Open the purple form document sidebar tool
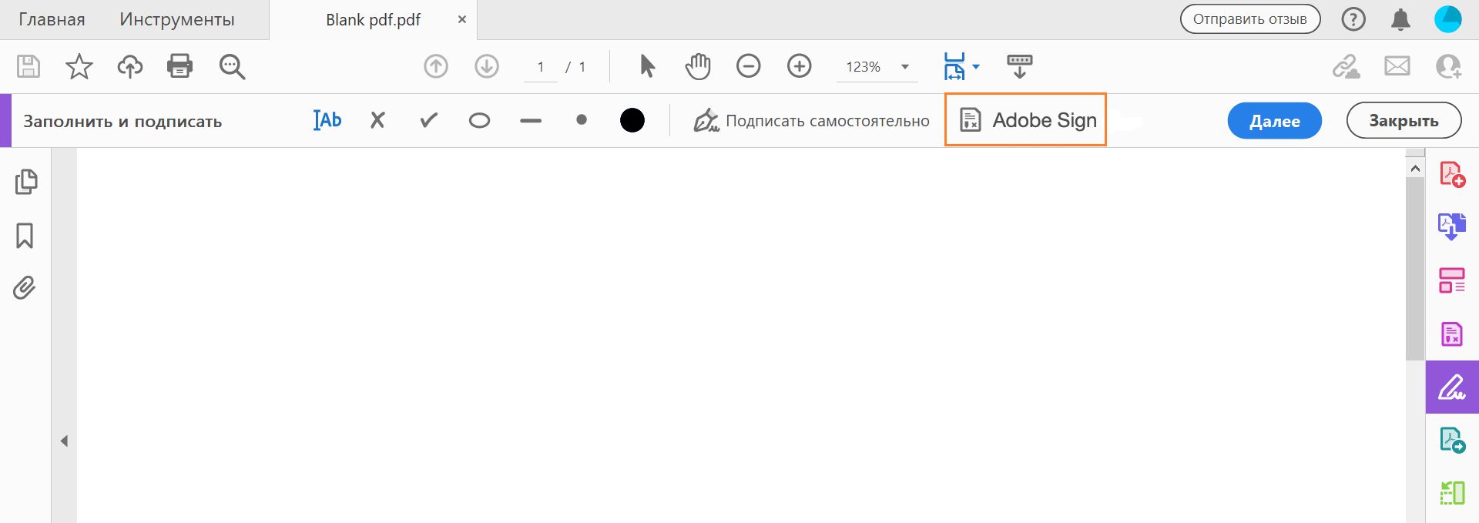Viewport: 1479px width, 523px height. (x=1452, y=334)
